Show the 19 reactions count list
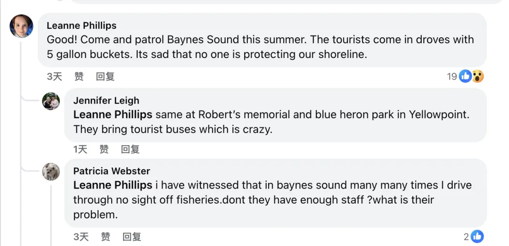 [452, 76]
